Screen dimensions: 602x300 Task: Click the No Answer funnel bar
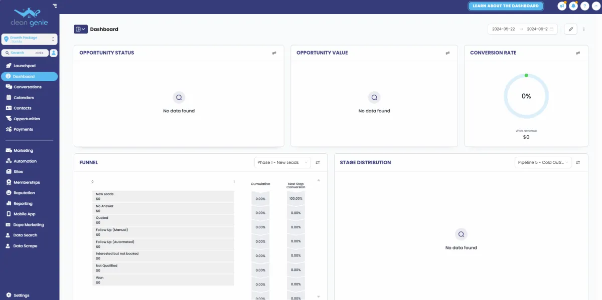click(x=163, y=208)
